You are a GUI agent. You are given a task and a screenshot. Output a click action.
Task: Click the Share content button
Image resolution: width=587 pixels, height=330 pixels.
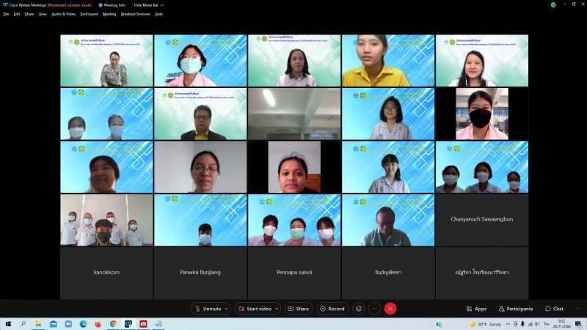point(298,309)
